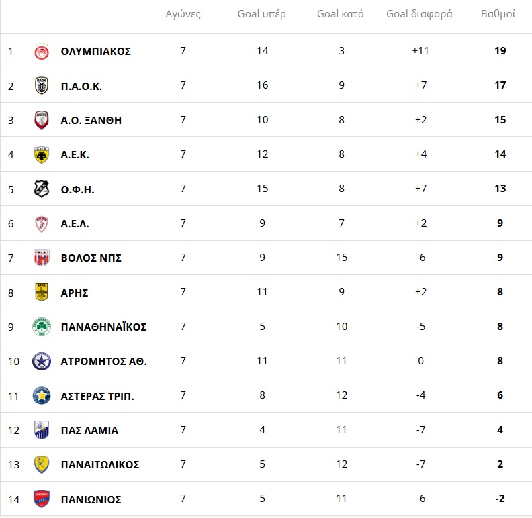Open the ΟΛΥΜΠΙΑΚΟΣ team name link
Image resolution: width=532 pixels, height=518 pixels.
95,52
